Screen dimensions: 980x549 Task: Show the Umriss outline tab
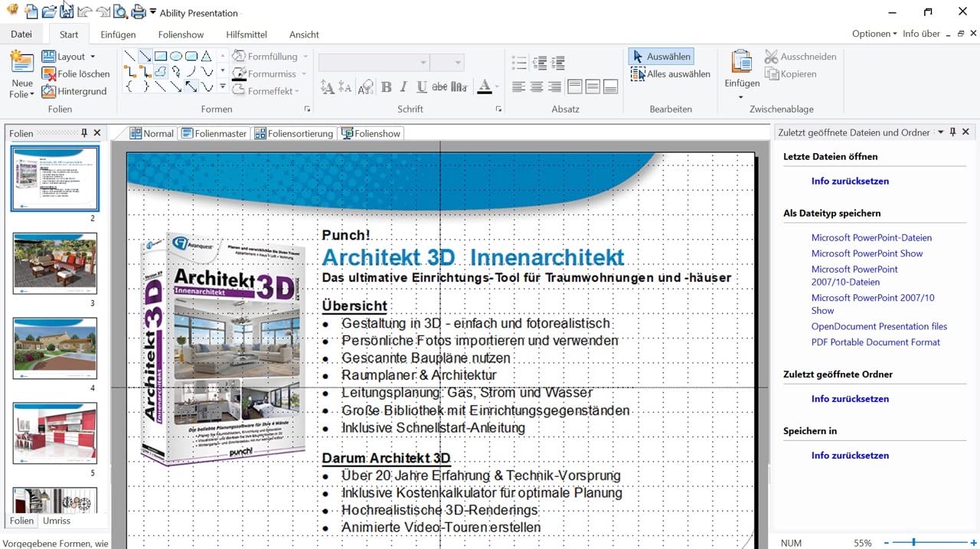tap(57, 521)
